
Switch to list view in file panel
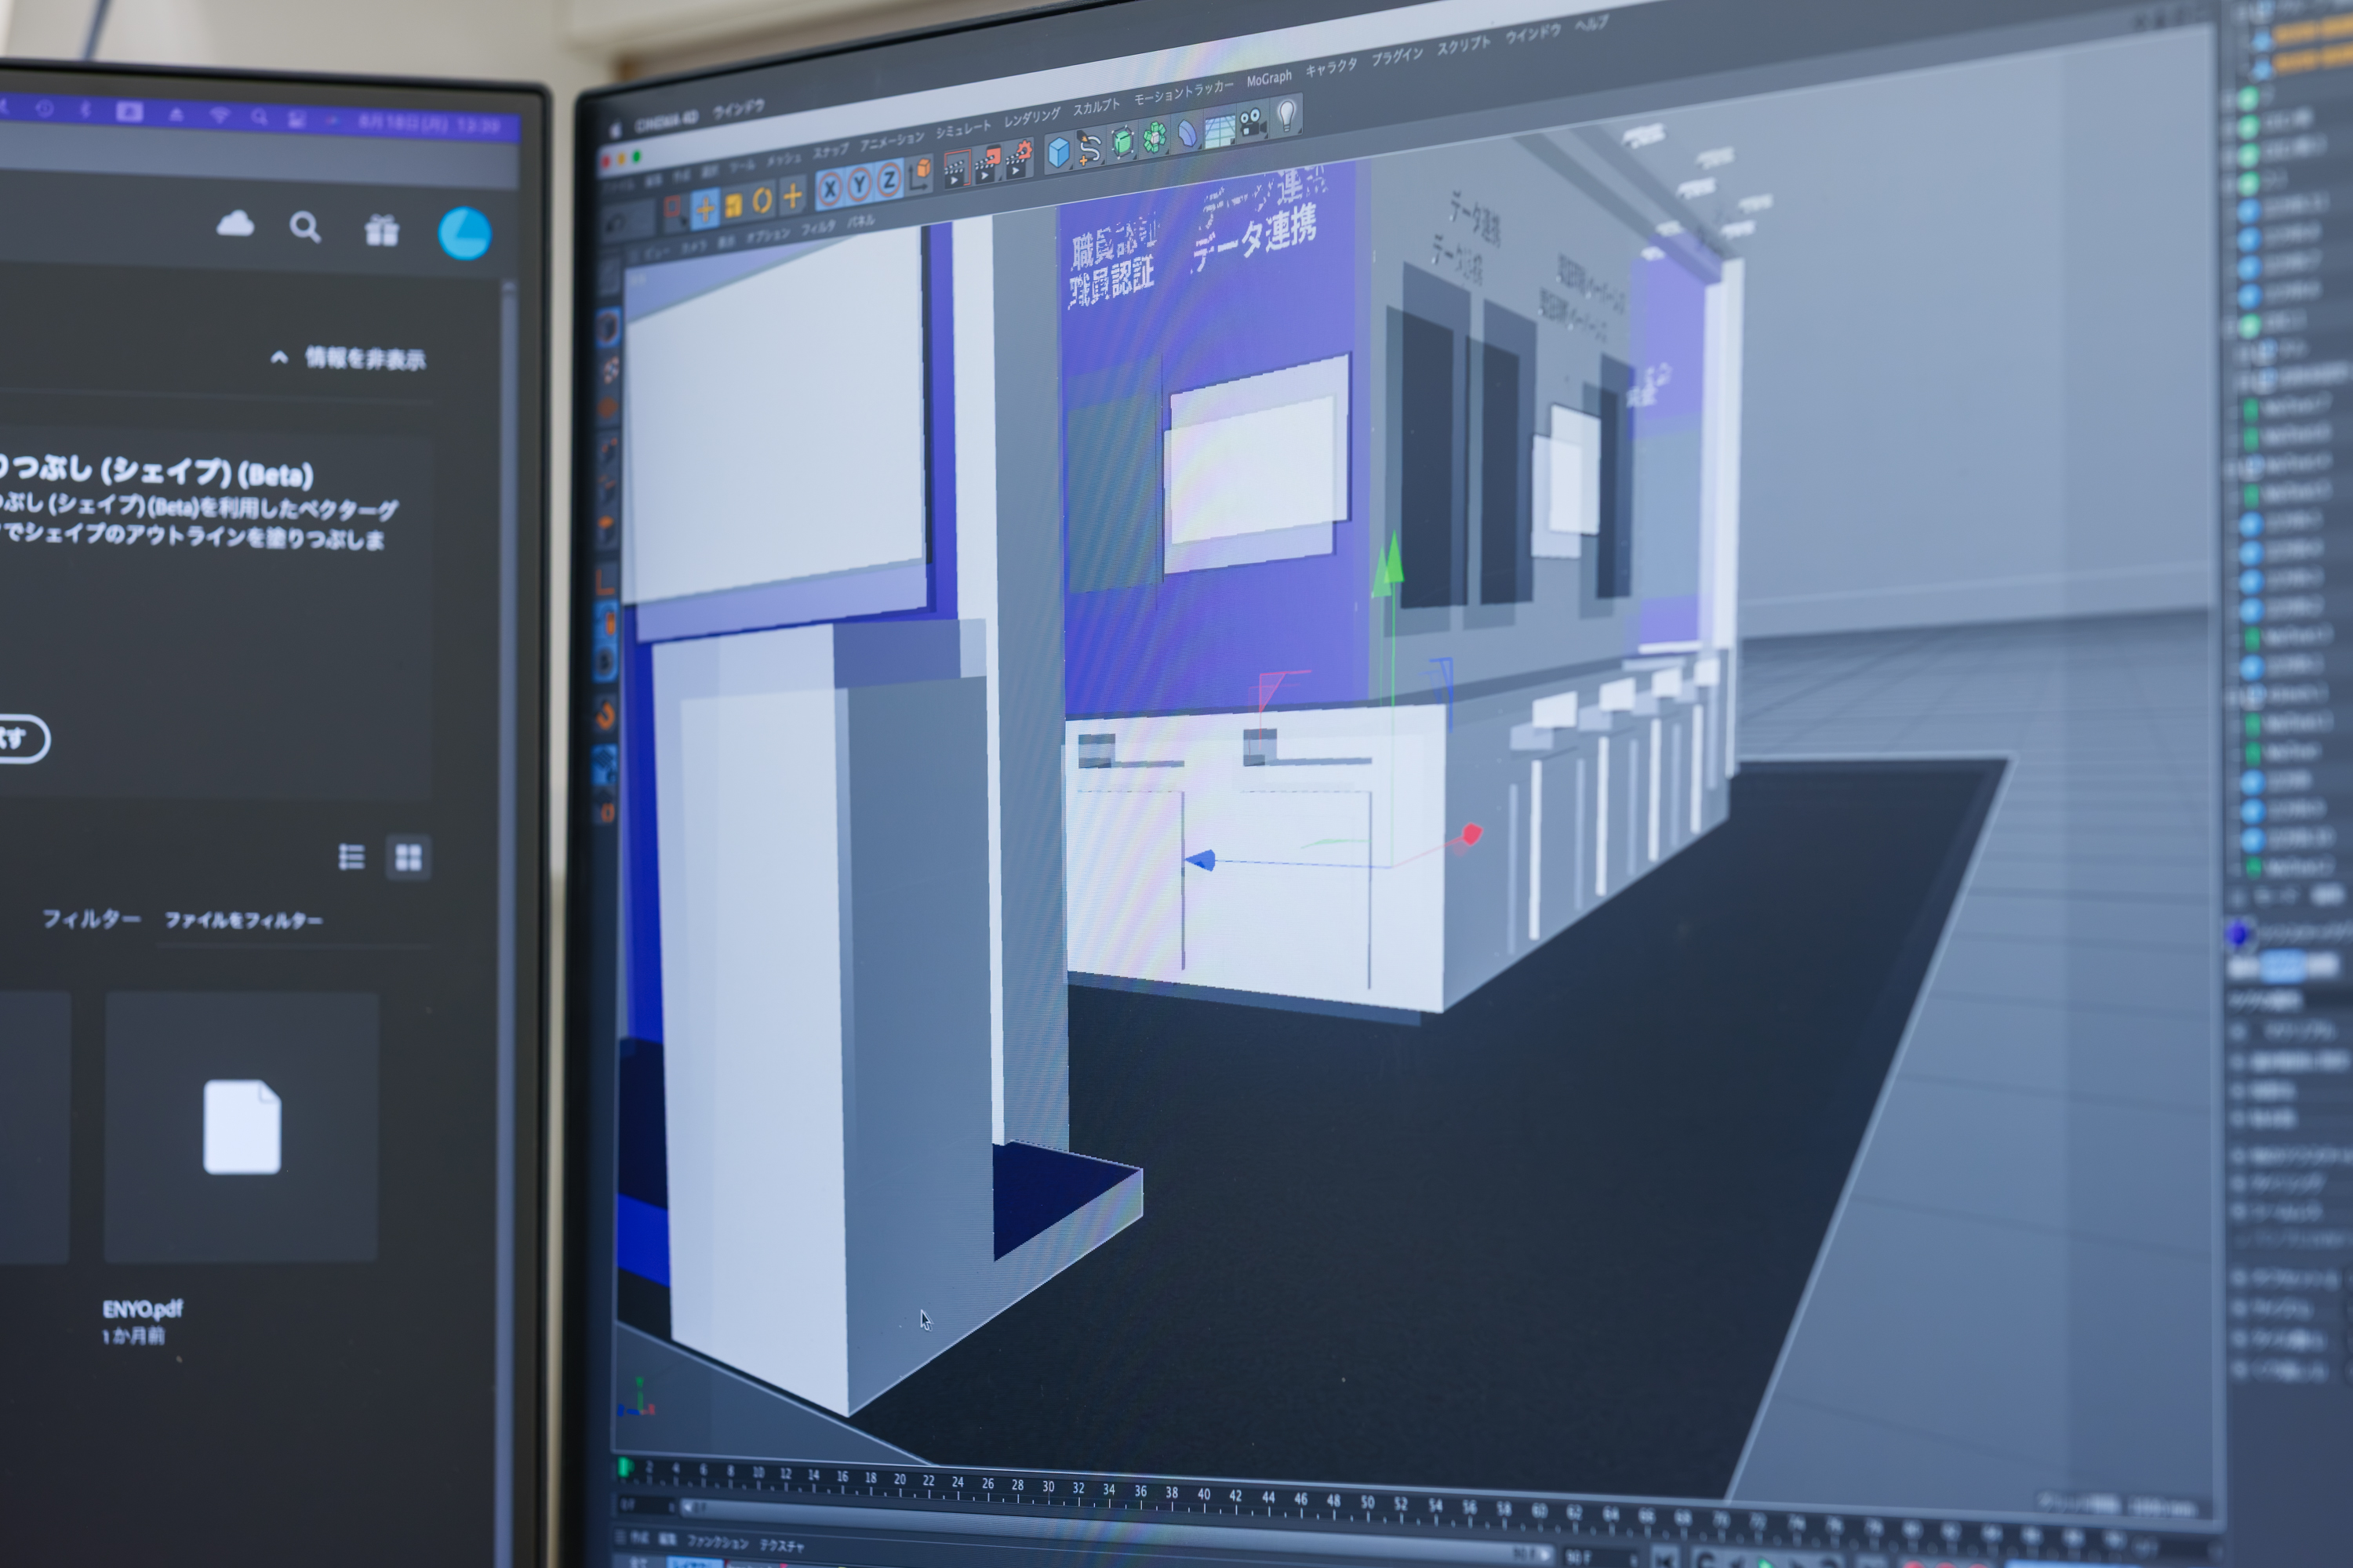point(351,857)
